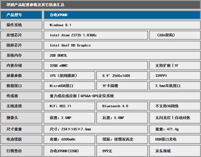The image size is (201, 157).
Task: Click the 台电X90HD product name cell
Action: (122, 15)
